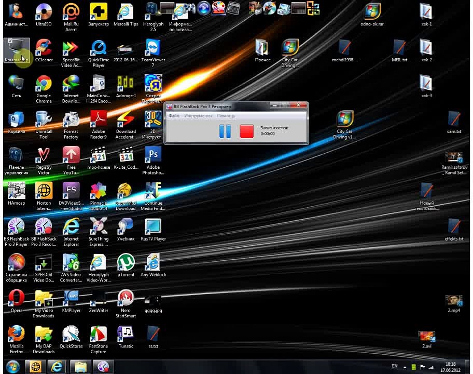Select the TeamViewer 7 icon

153,54
